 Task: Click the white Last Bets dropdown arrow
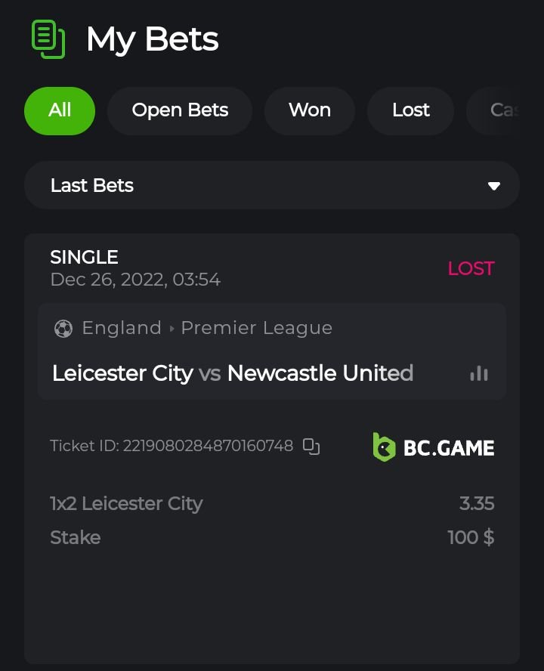point(494,186)
